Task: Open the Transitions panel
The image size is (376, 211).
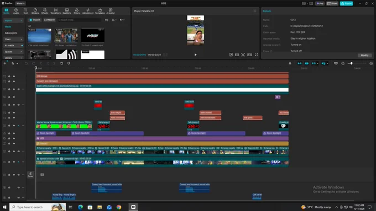Action: coord(56,11)
